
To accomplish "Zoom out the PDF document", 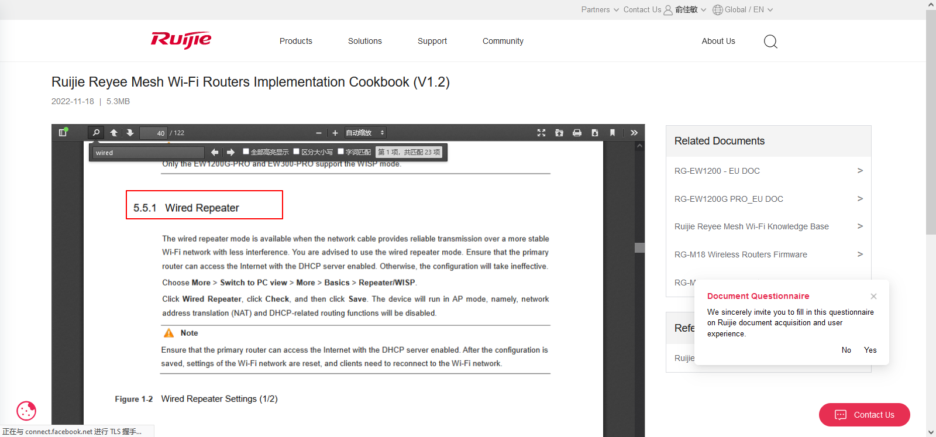I will [319, 133].
